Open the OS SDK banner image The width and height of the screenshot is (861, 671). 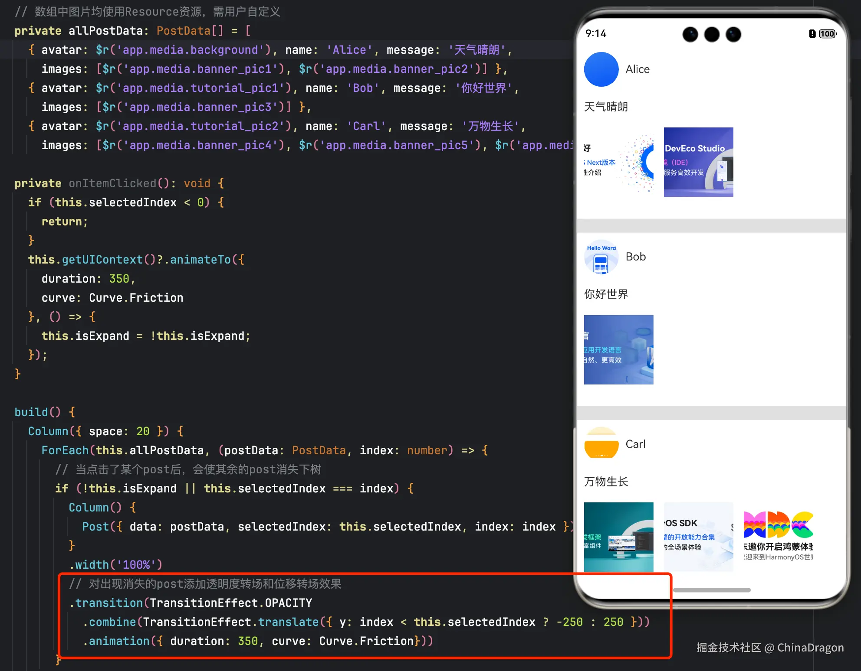(698, 537)
